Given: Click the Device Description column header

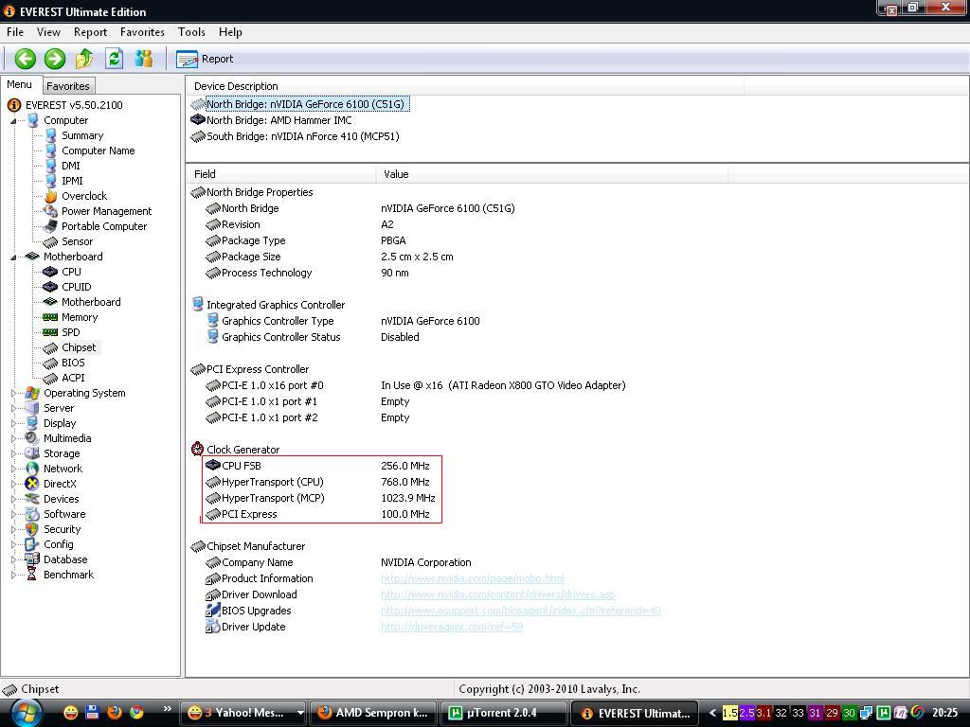Looking at the screenshot, I should tap(464, 86).
